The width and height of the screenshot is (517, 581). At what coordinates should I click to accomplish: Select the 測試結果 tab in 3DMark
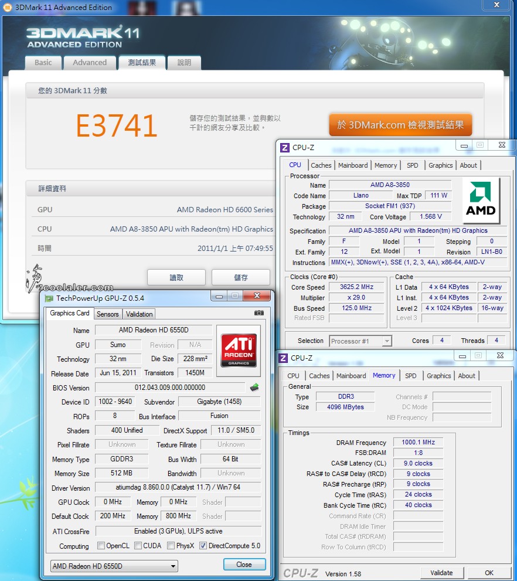click(142, 63)
